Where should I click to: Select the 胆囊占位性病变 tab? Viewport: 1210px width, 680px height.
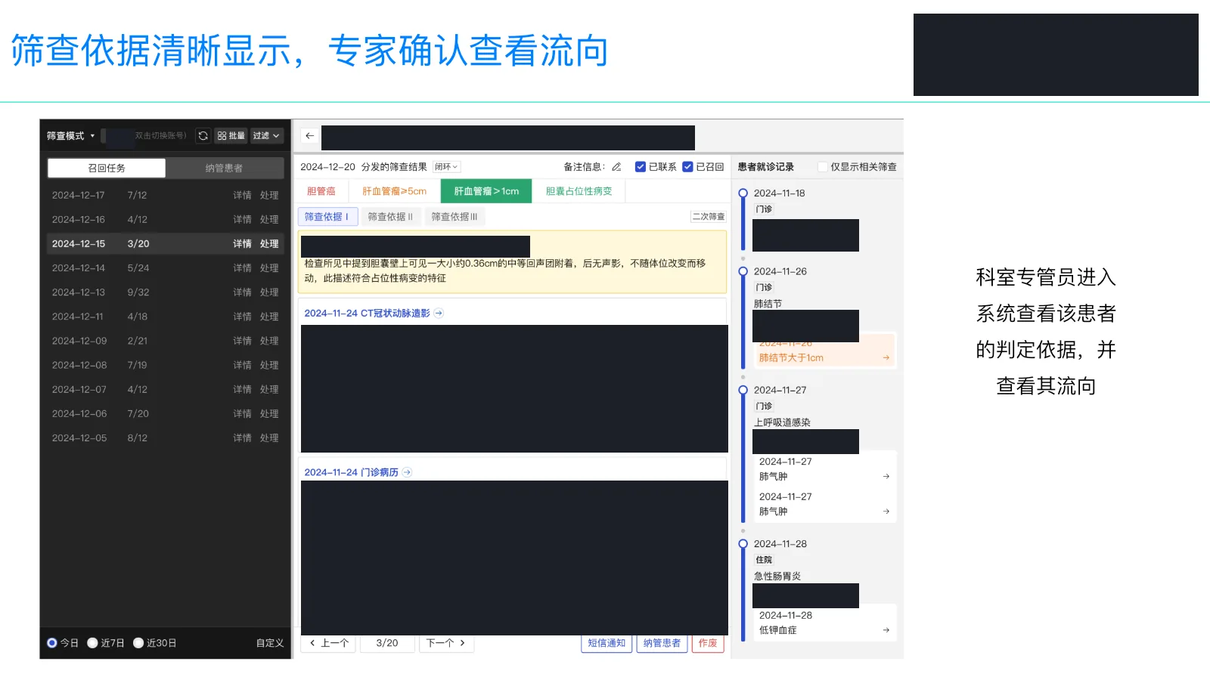579,191
